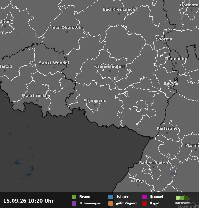Click the purple Schneeregen legend swatch
The width and height of the screenshot is (199, 208).
tap(74, 203)
